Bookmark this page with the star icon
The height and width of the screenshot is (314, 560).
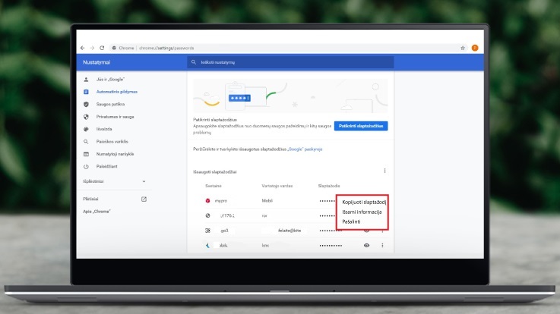[x=463, y=48]
